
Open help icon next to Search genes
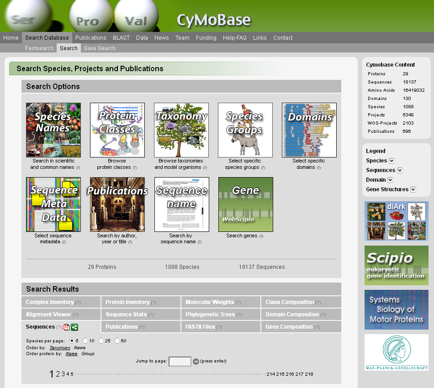[x=261, y=236]
